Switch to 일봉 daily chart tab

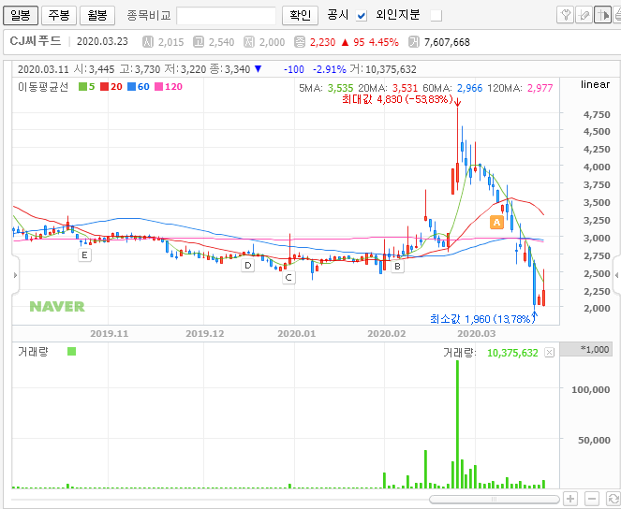[21, 15]
